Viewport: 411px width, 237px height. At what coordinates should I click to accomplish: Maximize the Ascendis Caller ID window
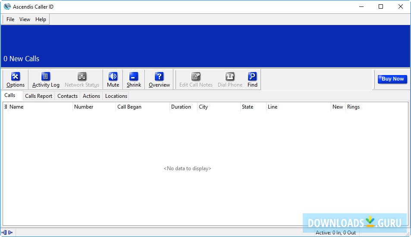click(381, 6)
